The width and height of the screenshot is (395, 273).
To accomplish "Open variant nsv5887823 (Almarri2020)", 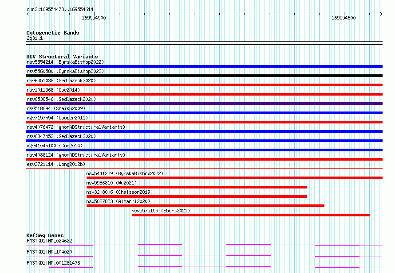I will point(118,201).
